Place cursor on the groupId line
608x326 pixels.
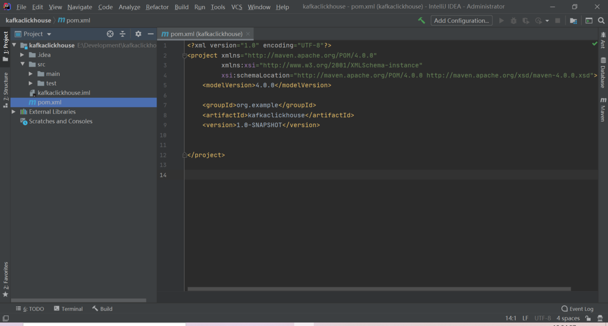[259, 105]
